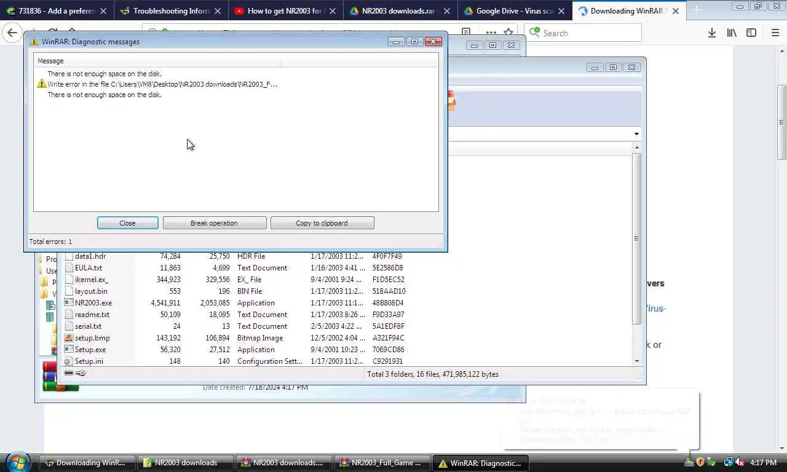The height and width of the screenshot is (472, 787).
Task: Click the low disk space tray icon
Action: (x=689, y=462)
